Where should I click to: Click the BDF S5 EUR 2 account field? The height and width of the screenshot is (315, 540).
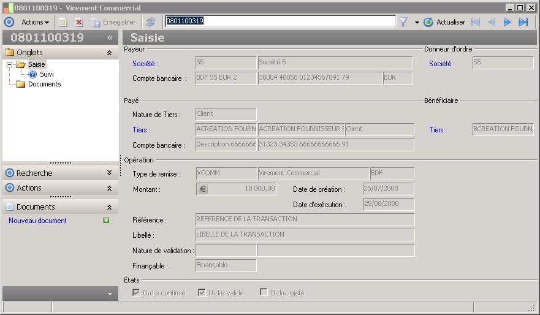[226, 78]
